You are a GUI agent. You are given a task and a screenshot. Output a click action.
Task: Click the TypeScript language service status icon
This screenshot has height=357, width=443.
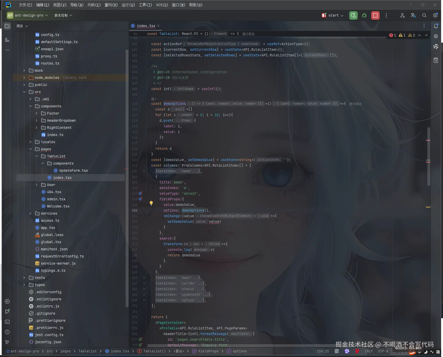[337, 351]
